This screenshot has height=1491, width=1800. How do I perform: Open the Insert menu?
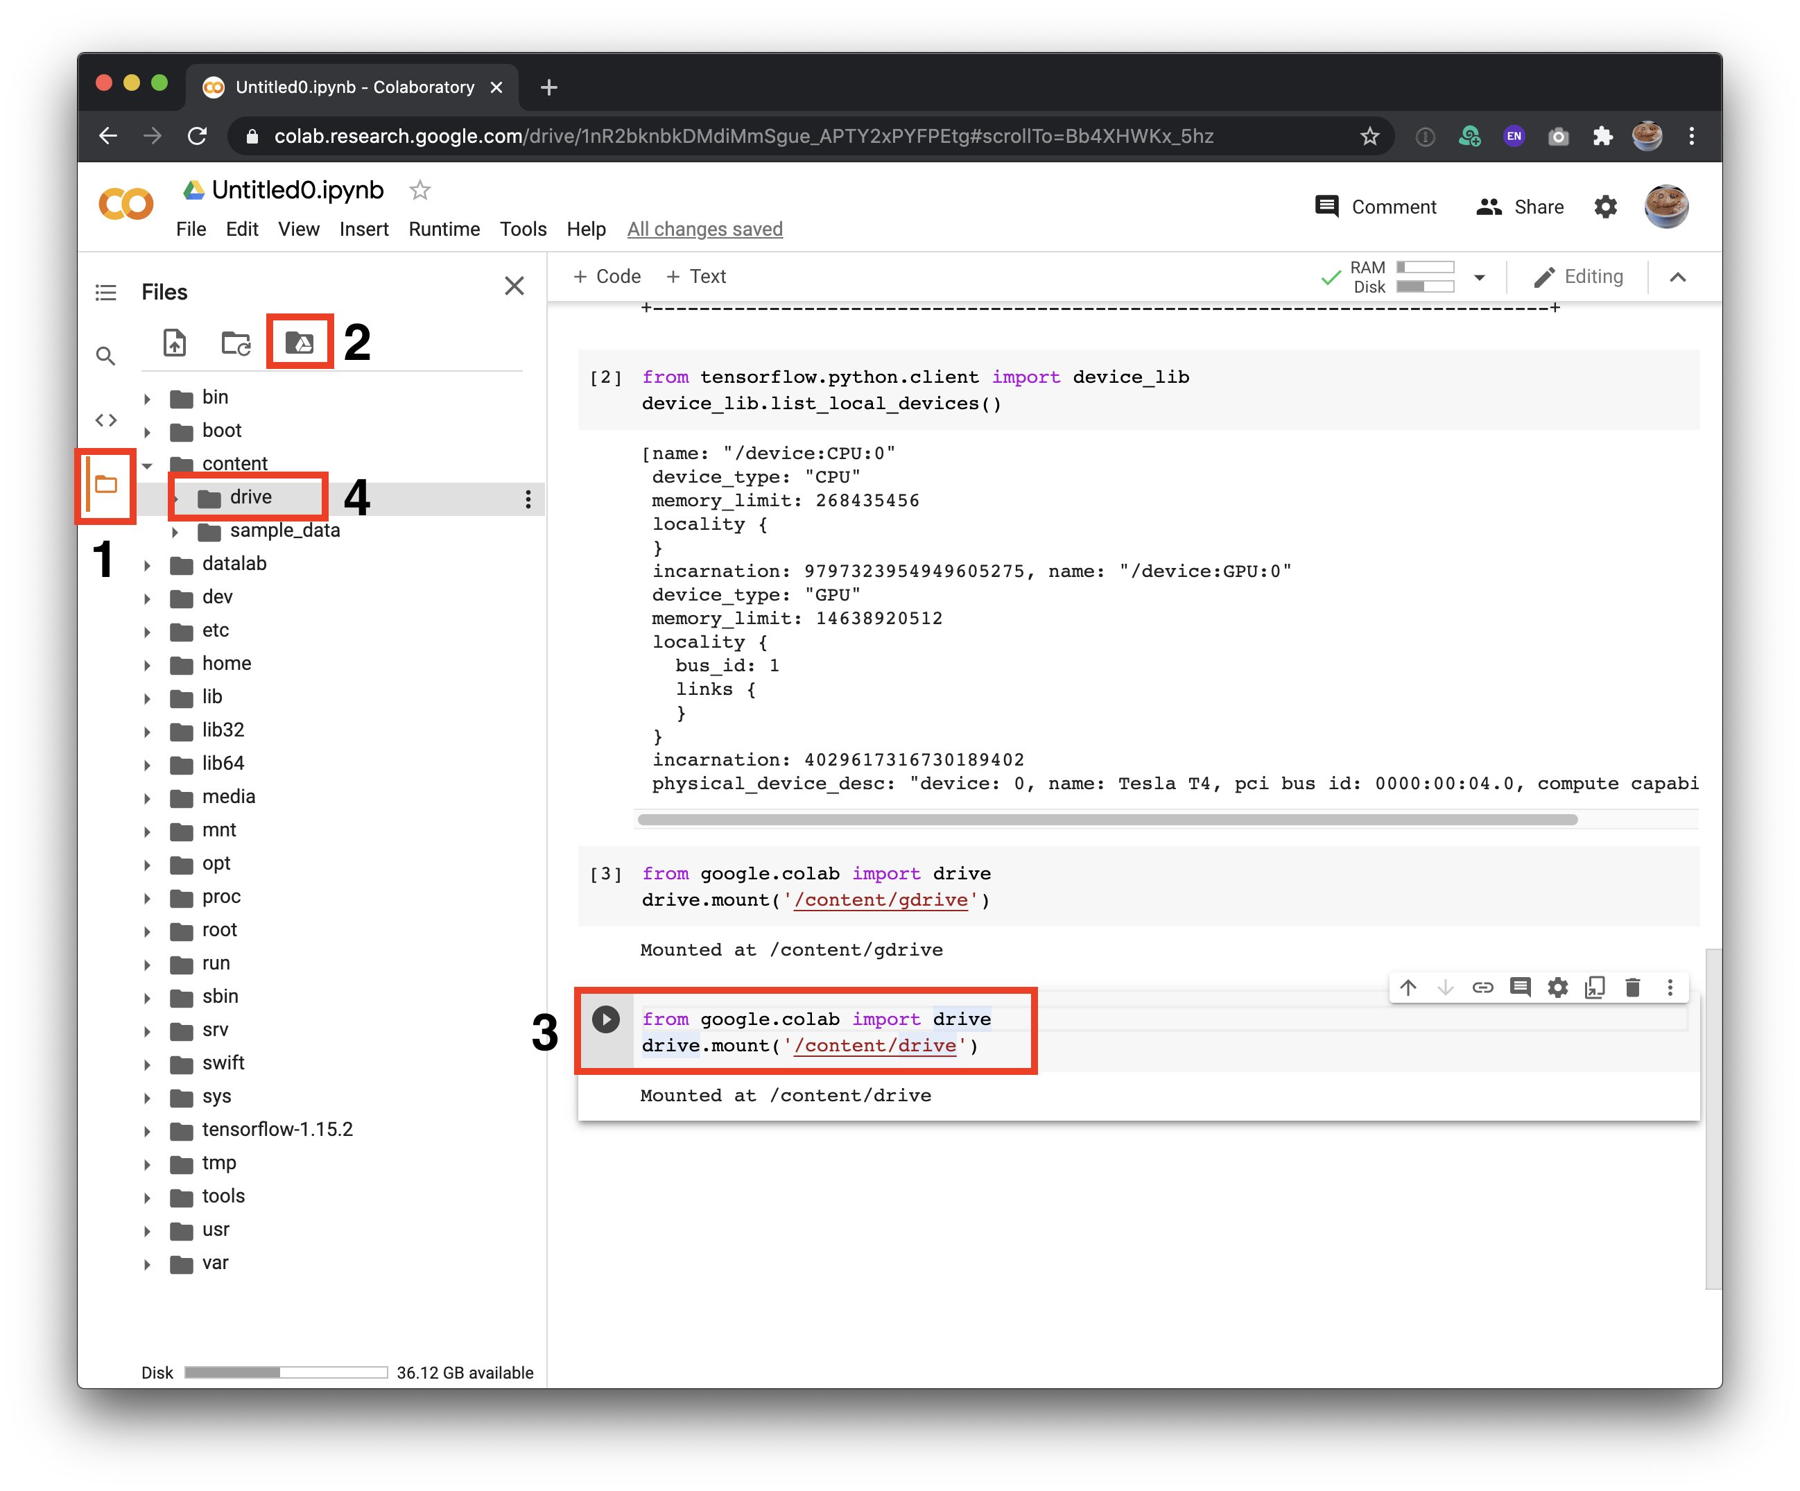(x=363, y=229)
